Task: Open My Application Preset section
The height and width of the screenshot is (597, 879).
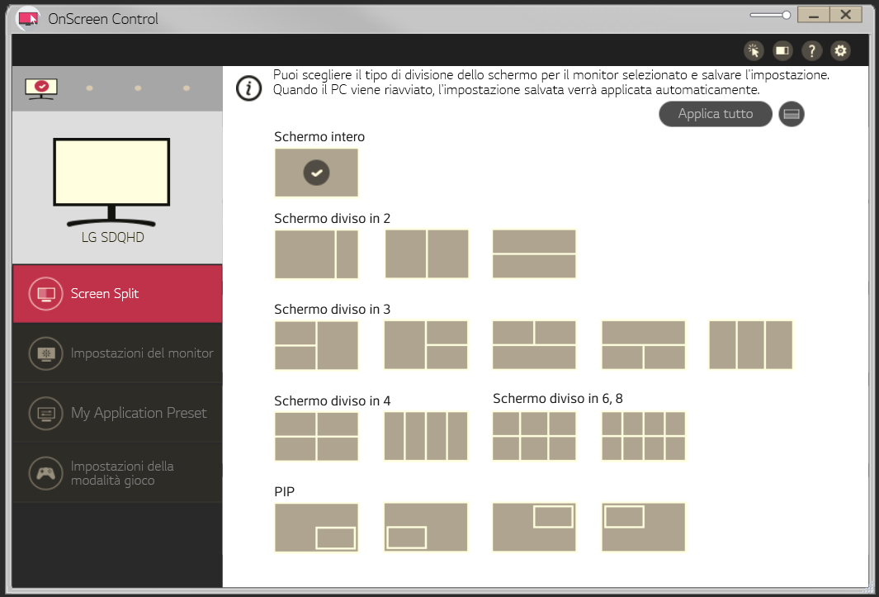Action: click(x=117, y=413)
